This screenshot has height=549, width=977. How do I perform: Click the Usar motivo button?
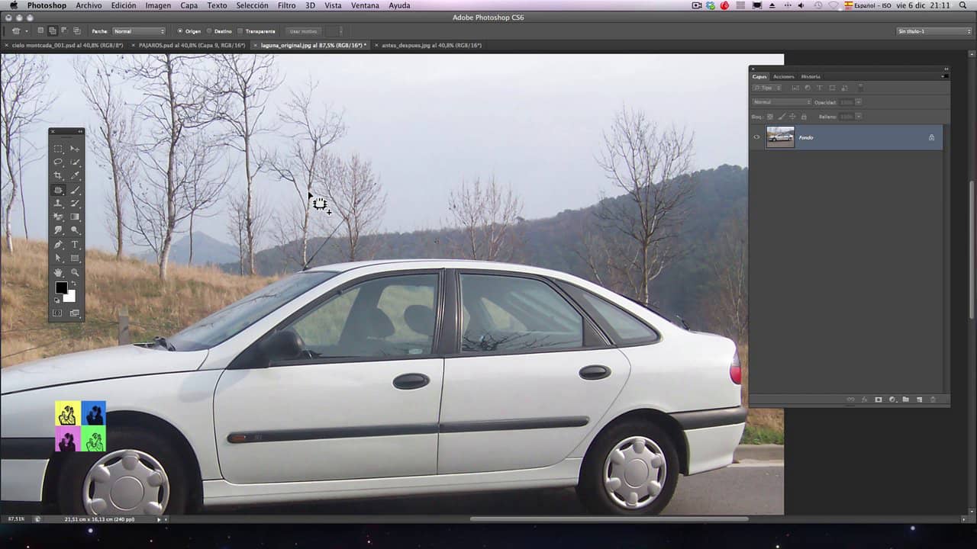point(304,31)
